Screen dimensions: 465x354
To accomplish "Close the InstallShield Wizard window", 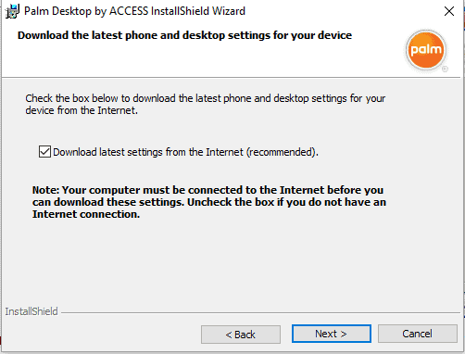I will [x=449, y=11].
